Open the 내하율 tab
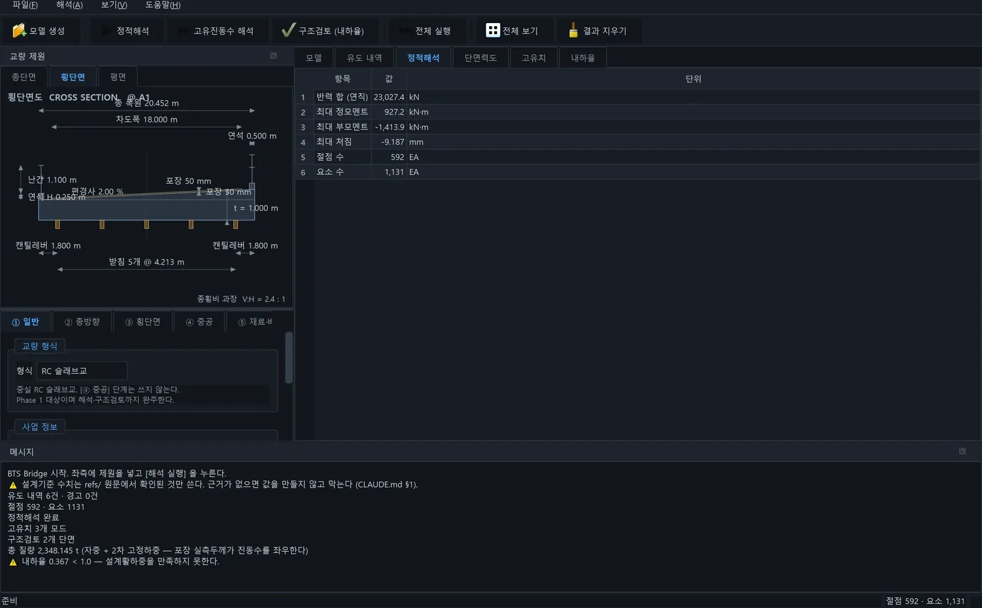The width and height of the screenshot is (982, 608). point(583,58)
